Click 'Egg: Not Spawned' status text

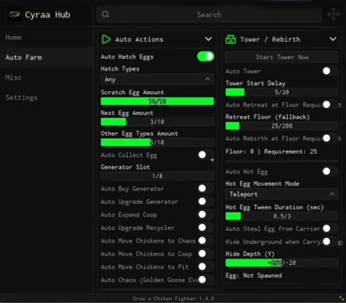tap(253, 275)
